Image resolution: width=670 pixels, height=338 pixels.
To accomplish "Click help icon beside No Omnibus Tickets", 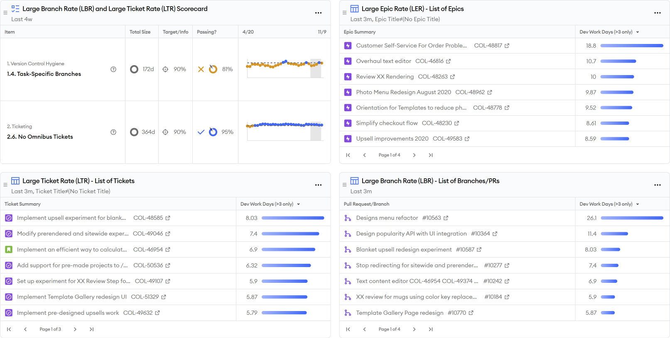I will [113, 132].
